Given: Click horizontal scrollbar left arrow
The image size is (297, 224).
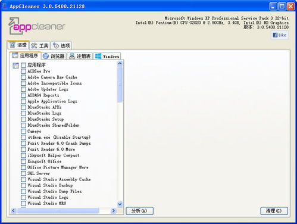Looking at the screenshot, I should click(13, 210).
